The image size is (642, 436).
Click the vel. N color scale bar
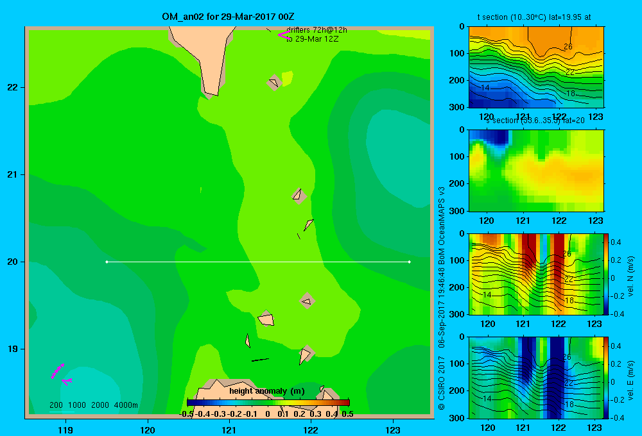606,274
